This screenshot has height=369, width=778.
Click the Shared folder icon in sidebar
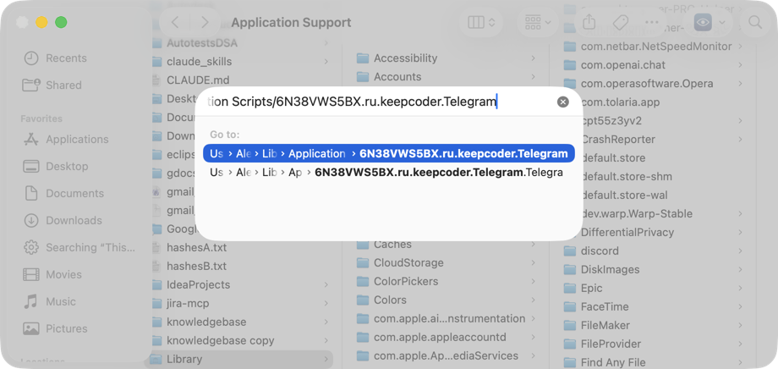pyautogui.click(x=31, y=85)
